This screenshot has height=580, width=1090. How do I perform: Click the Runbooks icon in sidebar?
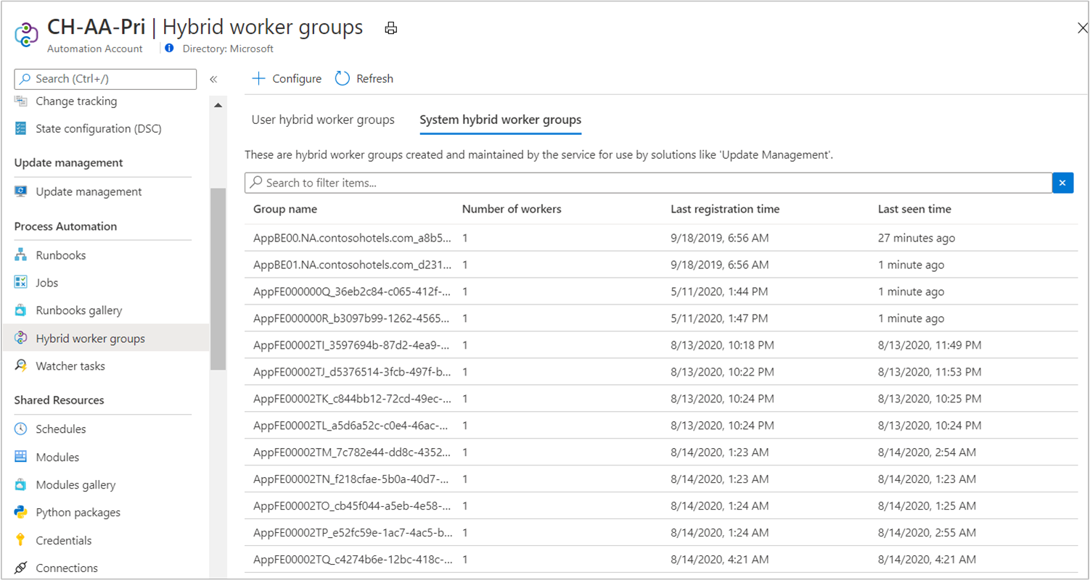click(21, 255)
